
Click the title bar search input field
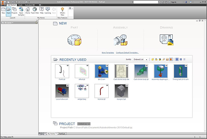[x=146, y=2]
